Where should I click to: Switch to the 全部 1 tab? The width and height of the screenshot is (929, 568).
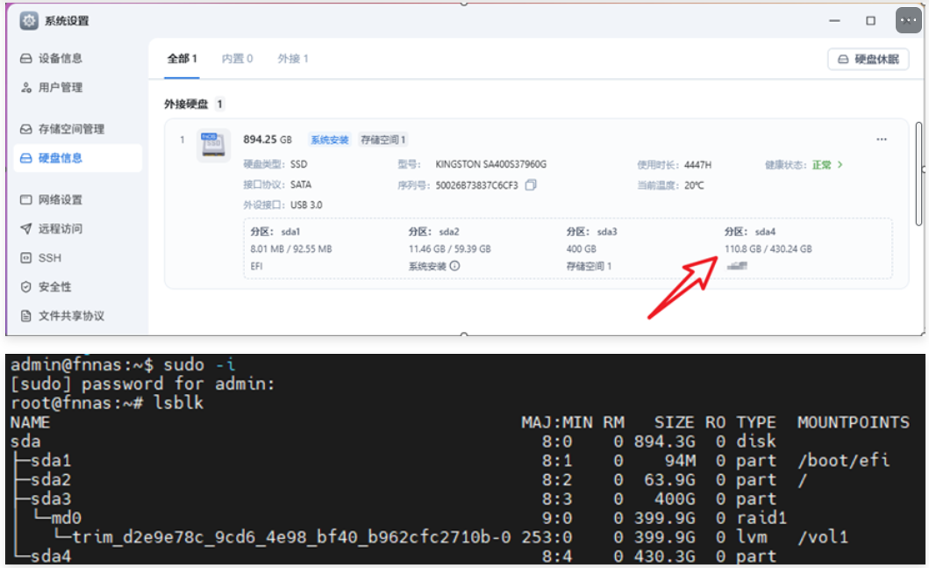[182, 59]
